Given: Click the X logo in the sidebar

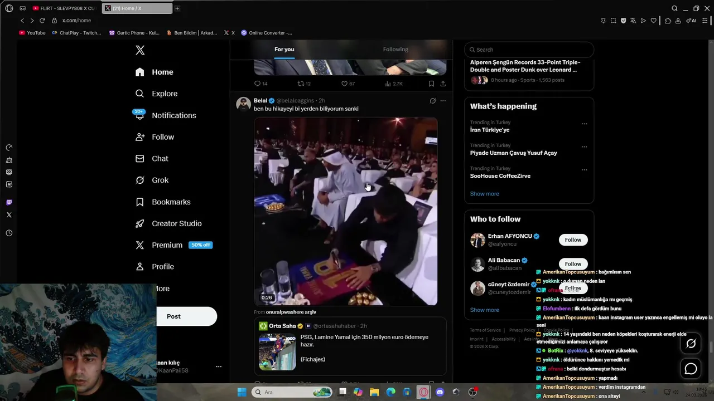Looking at the screenshot, I should click(140, 50).
